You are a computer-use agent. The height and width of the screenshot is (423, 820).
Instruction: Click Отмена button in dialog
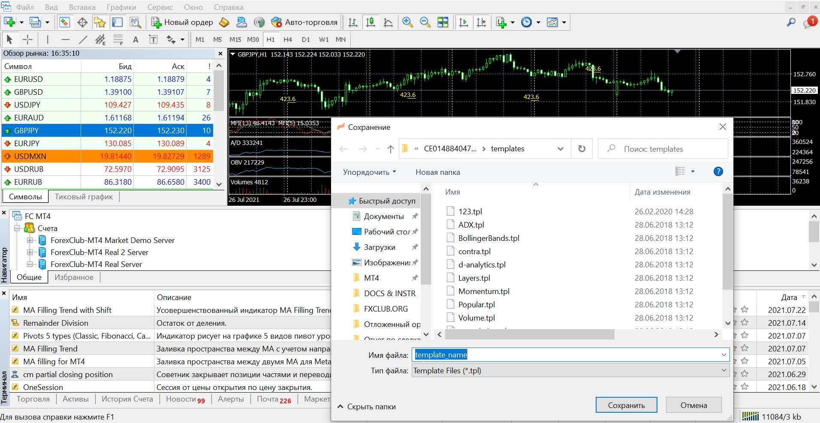(693, 405)
